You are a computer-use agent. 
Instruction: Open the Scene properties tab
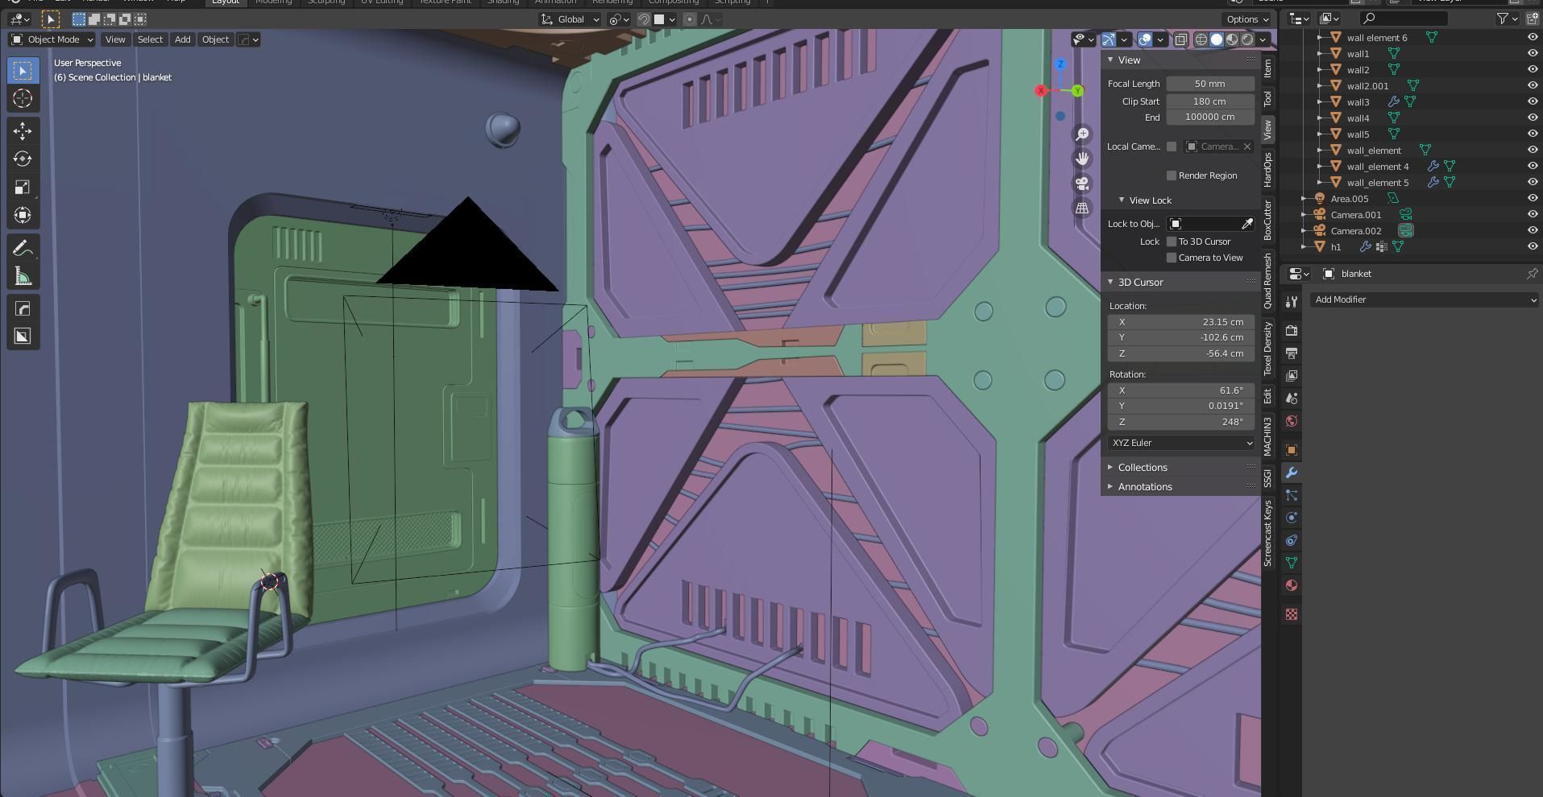[x=1292, y=398]
